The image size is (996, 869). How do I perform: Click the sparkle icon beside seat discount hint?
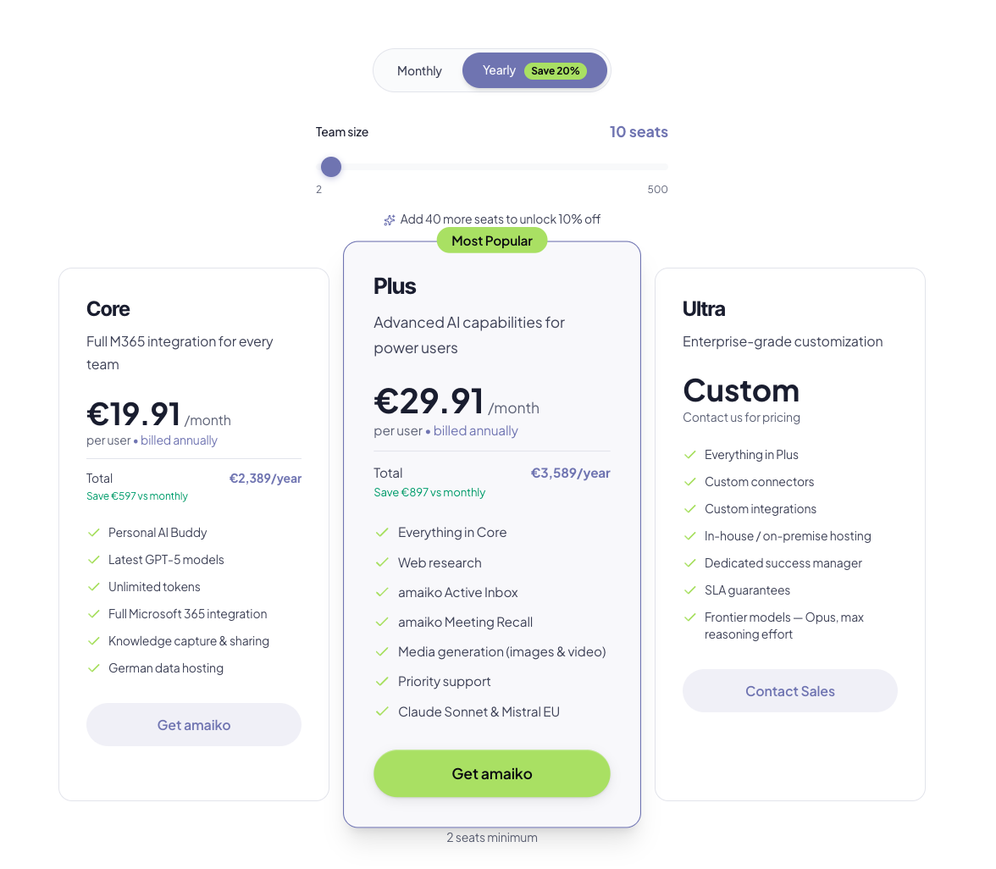(x=390, y=220)
